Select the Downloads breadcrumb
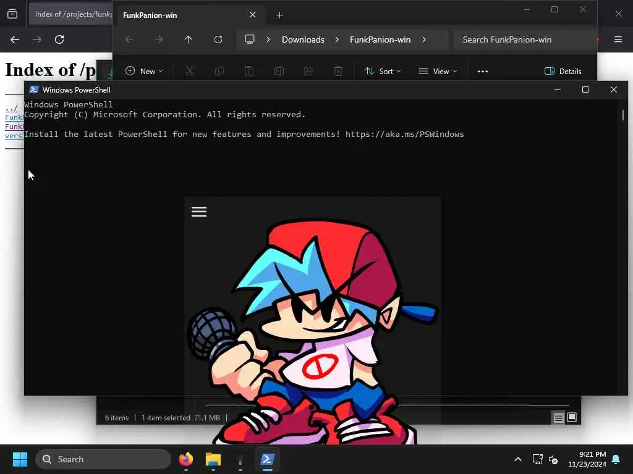 [303, 39]
